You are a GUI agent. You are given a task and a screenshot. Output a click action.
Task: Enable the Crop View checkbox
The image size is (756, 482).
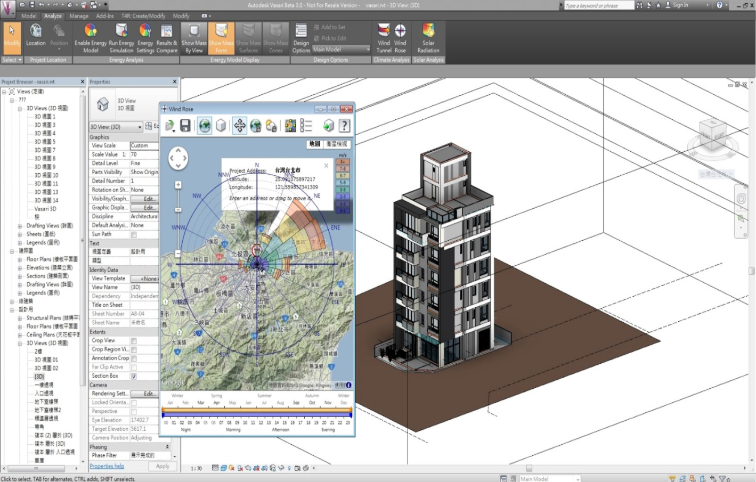click(x=134, y=341)
